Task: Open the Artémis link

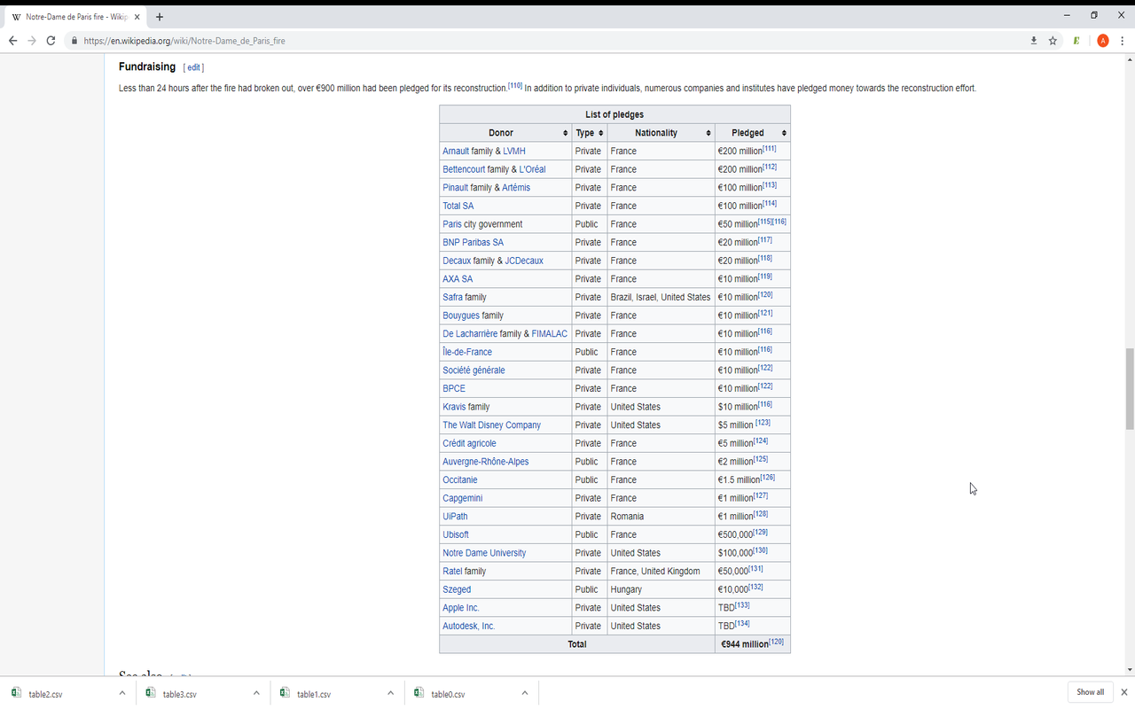Action: point(516,188)
